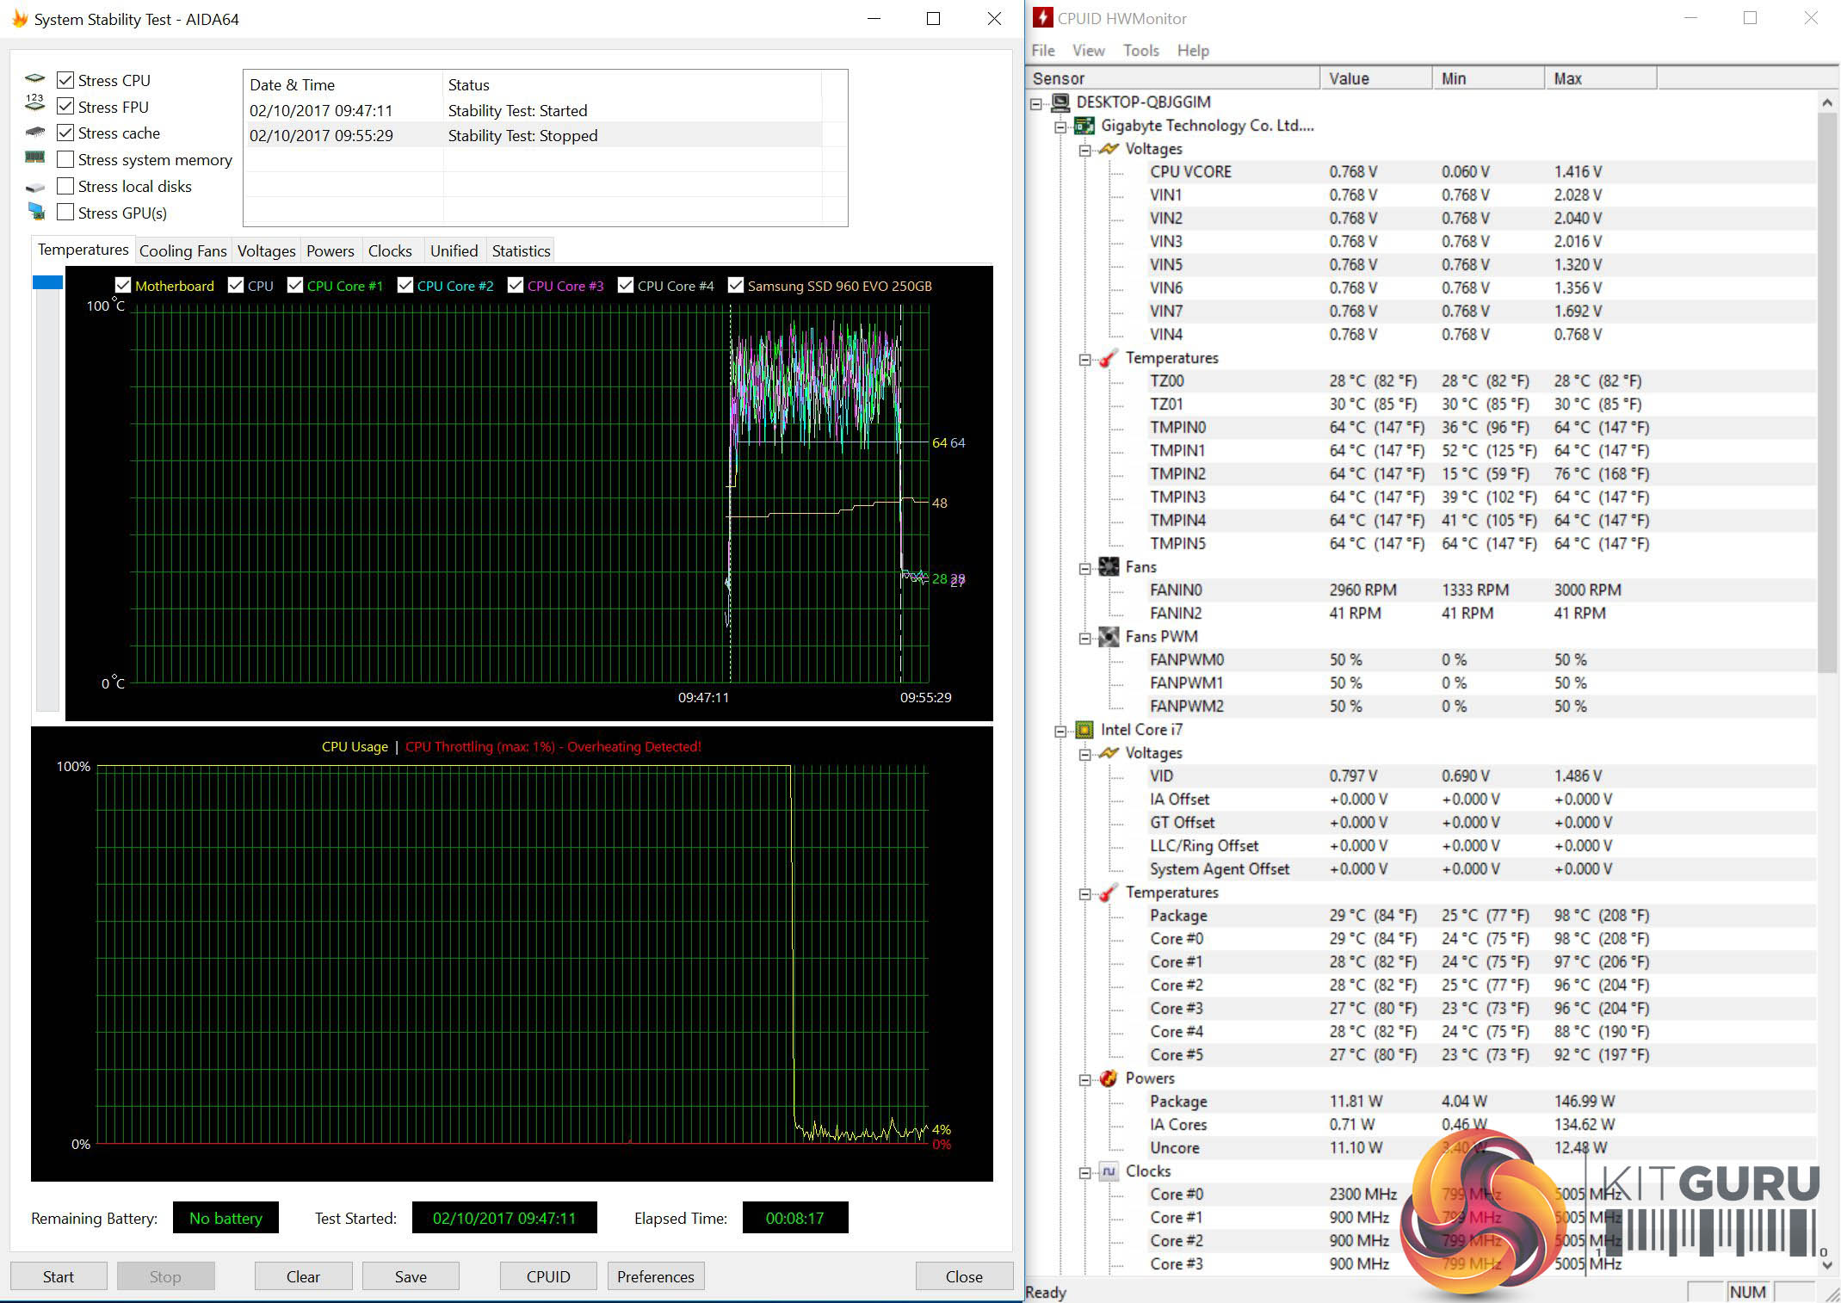Viewport: 1841px width, 1303px height.
Task: Hide the Motherboard temperature graph line
Action: point(123,286)
